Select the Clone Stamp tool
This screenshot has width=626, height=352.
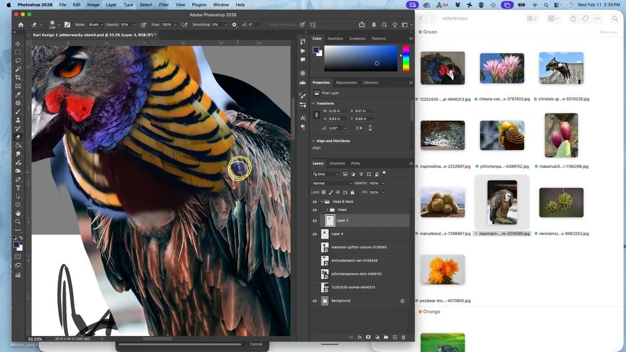(18, 120)
